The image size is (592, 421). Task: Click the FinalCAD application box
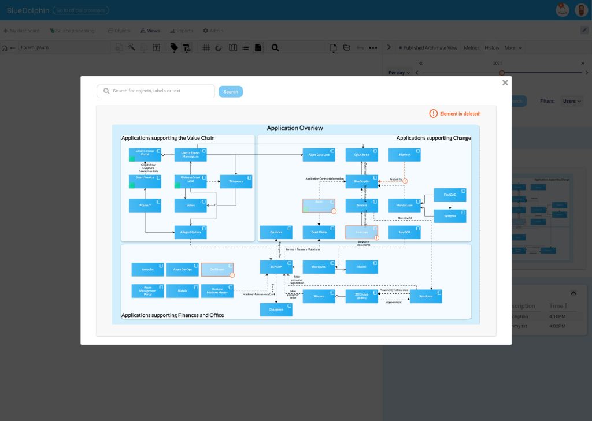(x=450, y=195)
